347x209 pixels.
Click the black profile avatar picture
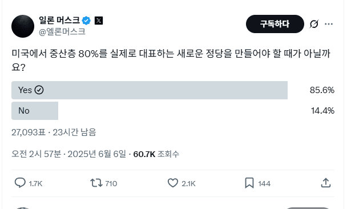[x=23, y=26]
